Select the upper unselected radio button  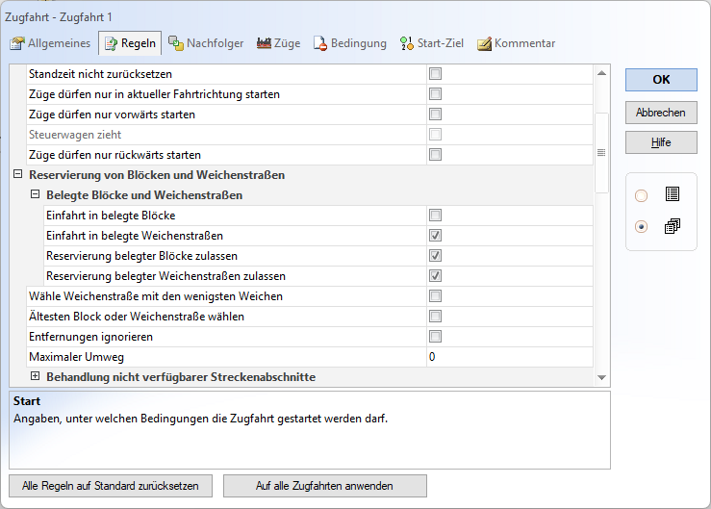click(x=642, y=195)
